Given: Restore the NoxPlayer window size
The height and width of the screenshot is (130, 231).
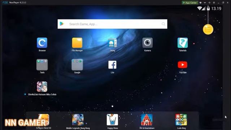Looking at the screenshot, I should [x=223, y=3].
